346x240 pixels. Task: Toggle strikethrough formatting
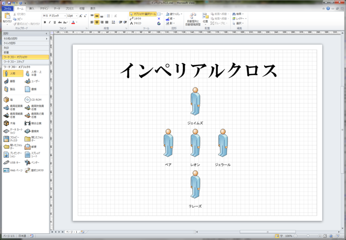click(60, 22)
